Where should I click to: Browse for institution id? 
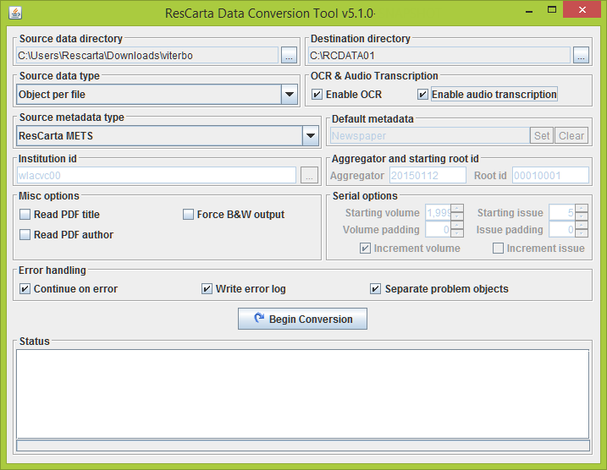pyautogui.click(x=309, y=176)
